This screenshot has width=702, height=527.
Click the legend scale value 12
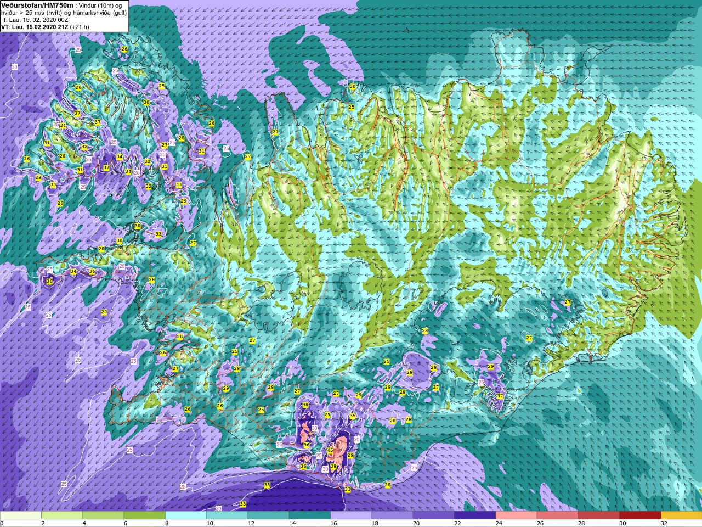pyautogui.click(x=251, y=523)
